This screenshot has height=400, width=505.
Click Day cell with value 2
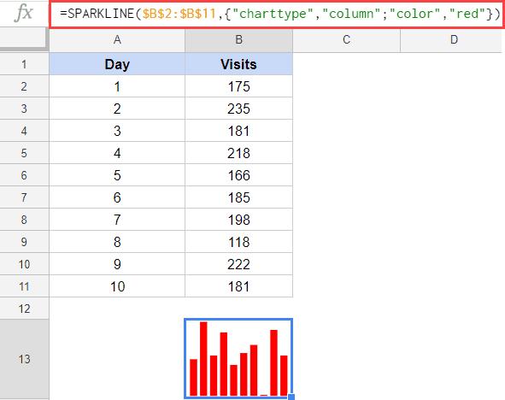(x=117, y=109)
